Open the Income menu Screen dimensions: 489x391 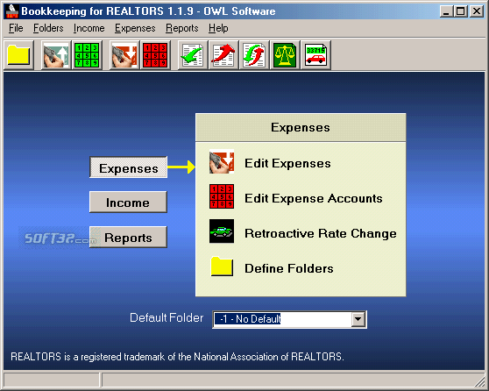pyautogui.click(x=89, y=28)
